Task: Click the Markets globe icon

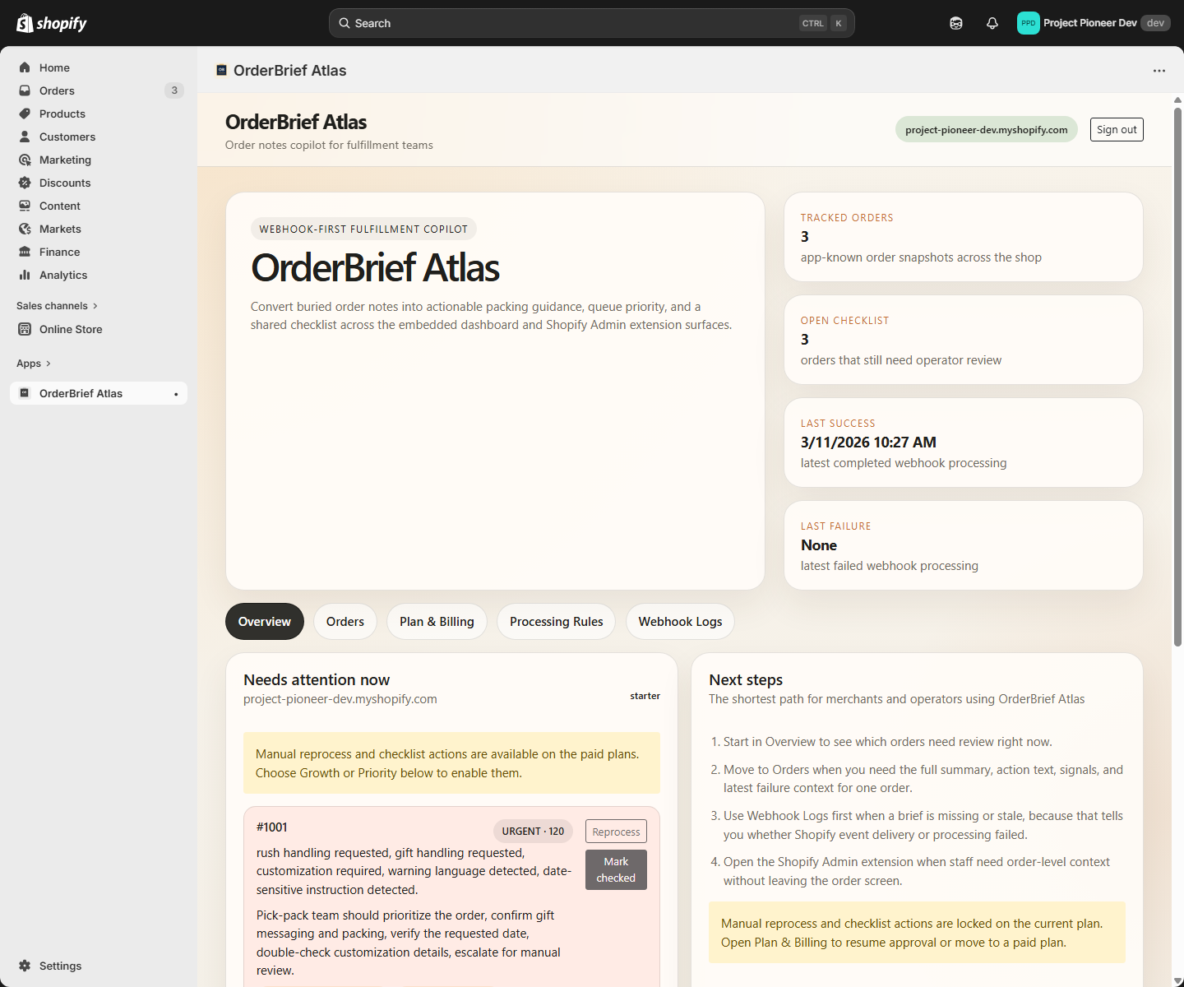Action: 25,229
